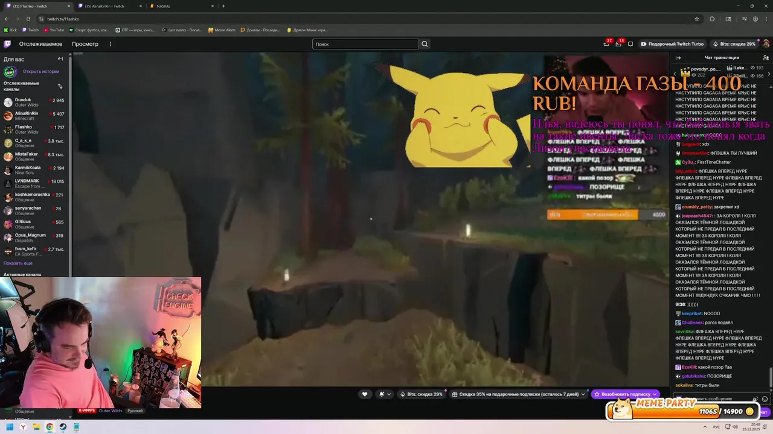Open Dunduk channel in sidebar
This screenshot has height=434, width=773.
click(35, 102)
